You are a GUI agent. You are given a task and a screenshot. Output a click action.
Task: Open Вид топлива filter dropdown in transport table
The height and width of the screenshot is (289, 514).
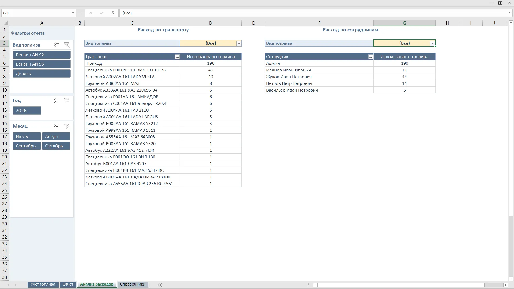click(x=239, y=43)
